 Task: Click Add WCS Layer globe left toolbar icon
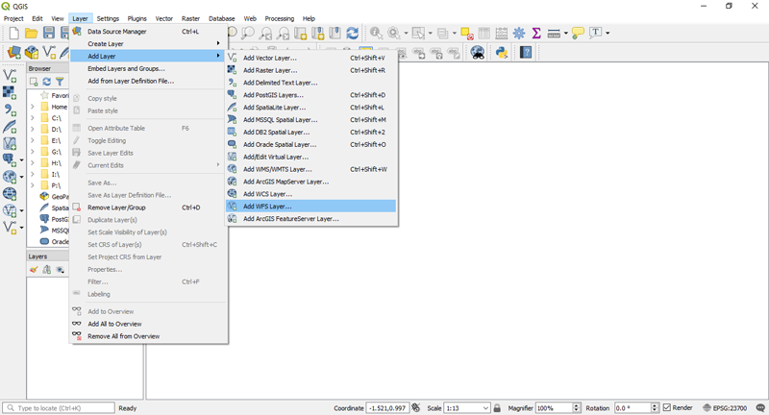[x=10, y=193]
